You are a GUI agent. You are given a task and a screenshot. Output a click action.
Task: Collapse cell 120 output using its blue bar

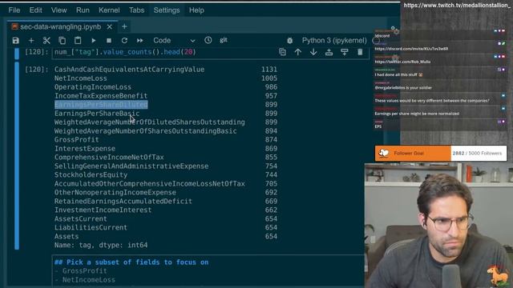point(17,156)
